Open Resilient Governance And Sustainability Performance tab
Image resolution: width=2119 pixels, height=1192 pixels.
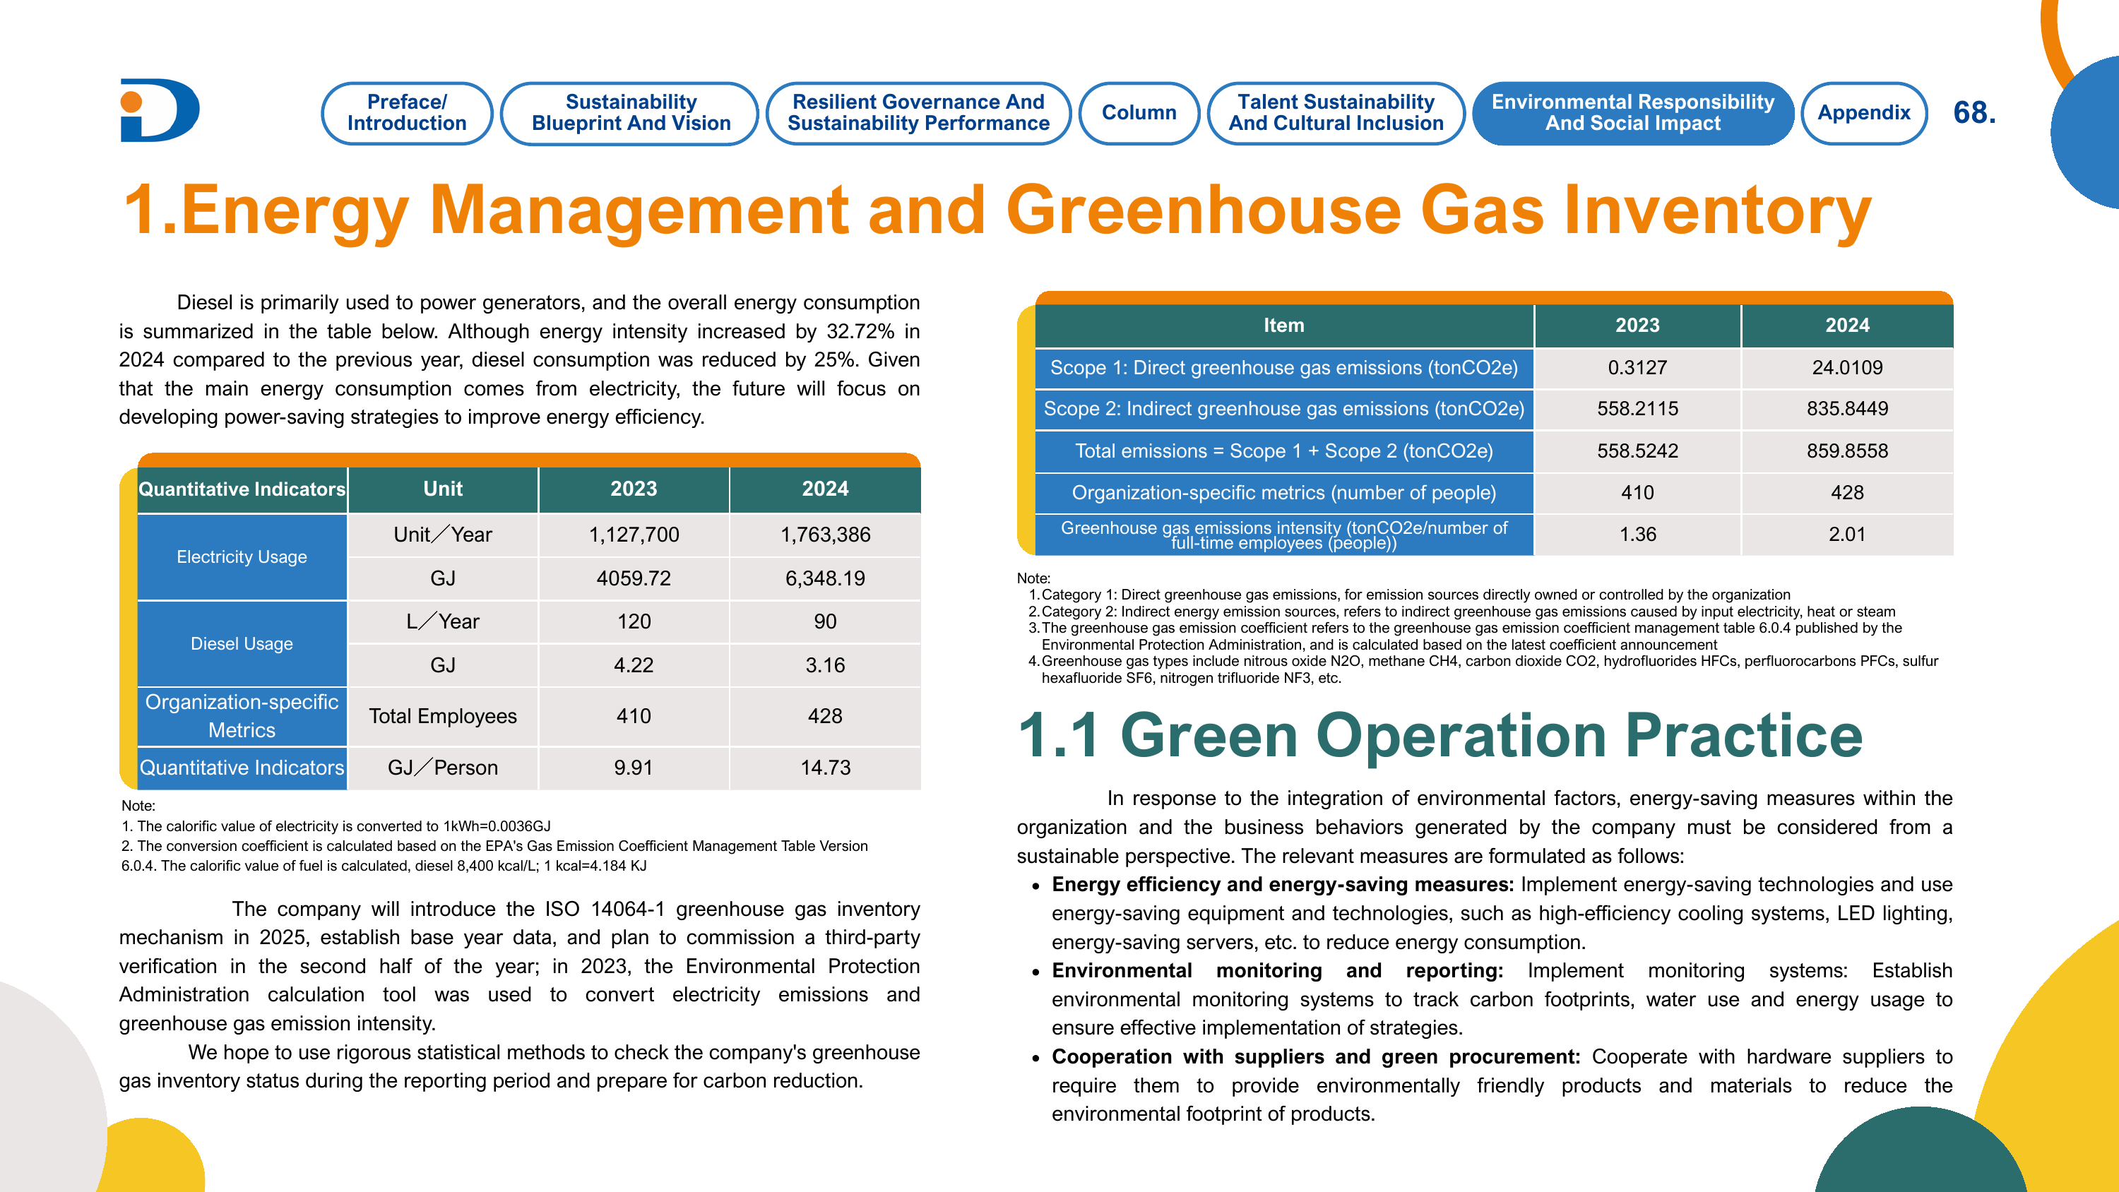pyautogui.click(x=918, y=113)
